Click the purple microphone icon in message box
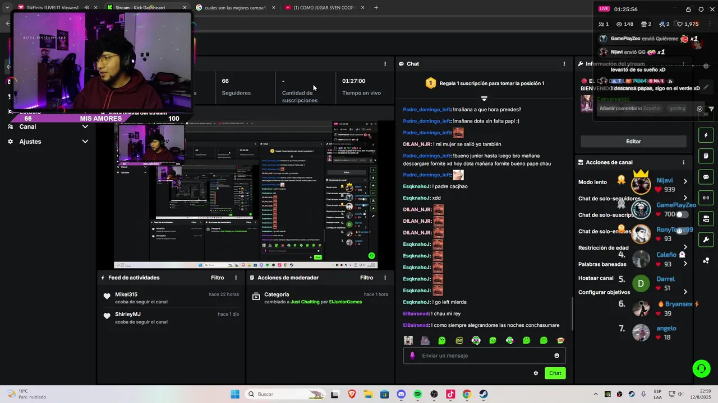 click(412, 355)
